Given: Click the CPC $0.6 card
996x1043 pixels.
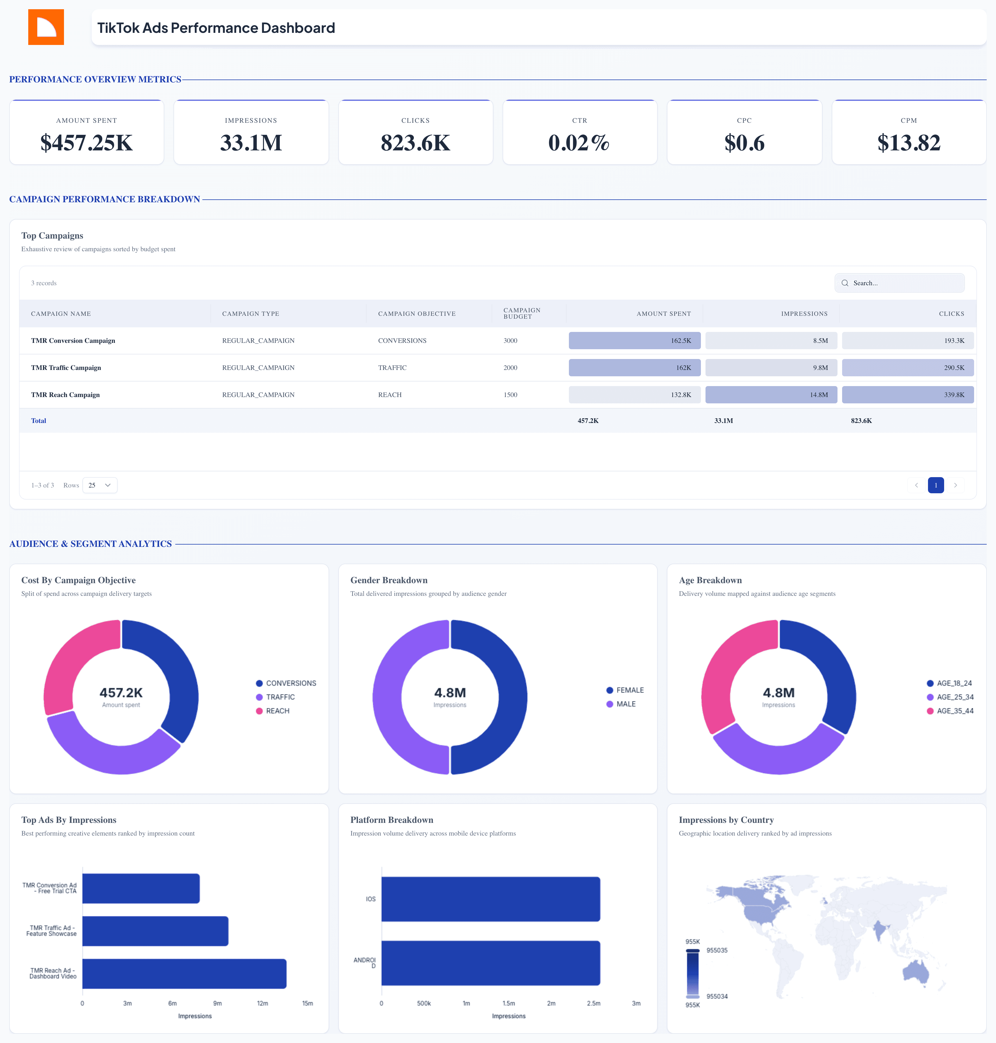Looking at the screenshot, I should pos(744,132).
